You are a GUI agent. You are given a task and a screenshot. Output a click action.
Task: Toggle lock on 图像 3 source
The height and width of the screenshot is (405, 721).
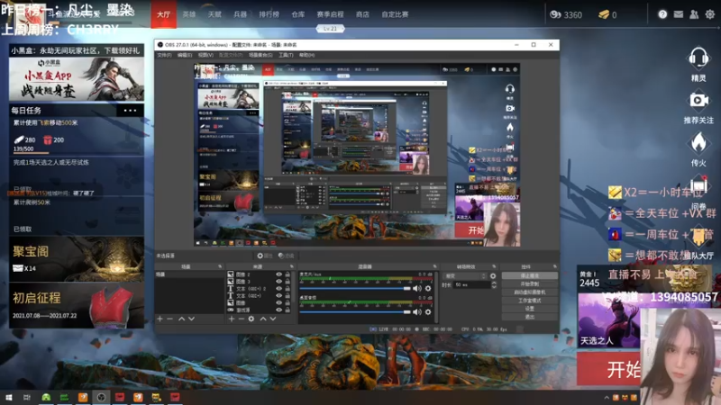pos(287,281)
